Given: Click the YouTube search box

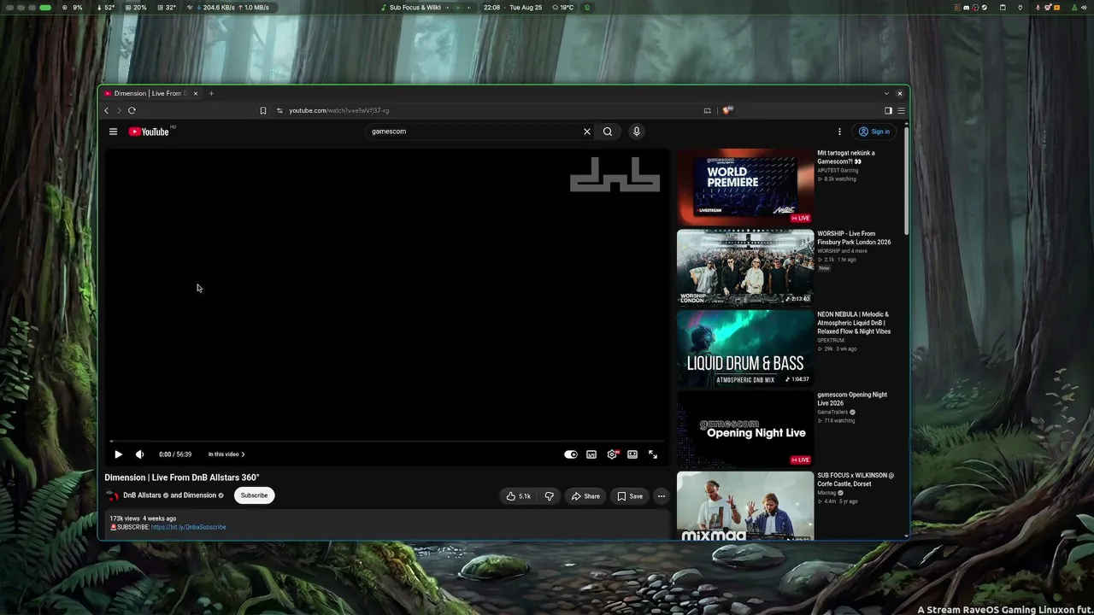Looking at the screenshot, I should tap(474, 132).
